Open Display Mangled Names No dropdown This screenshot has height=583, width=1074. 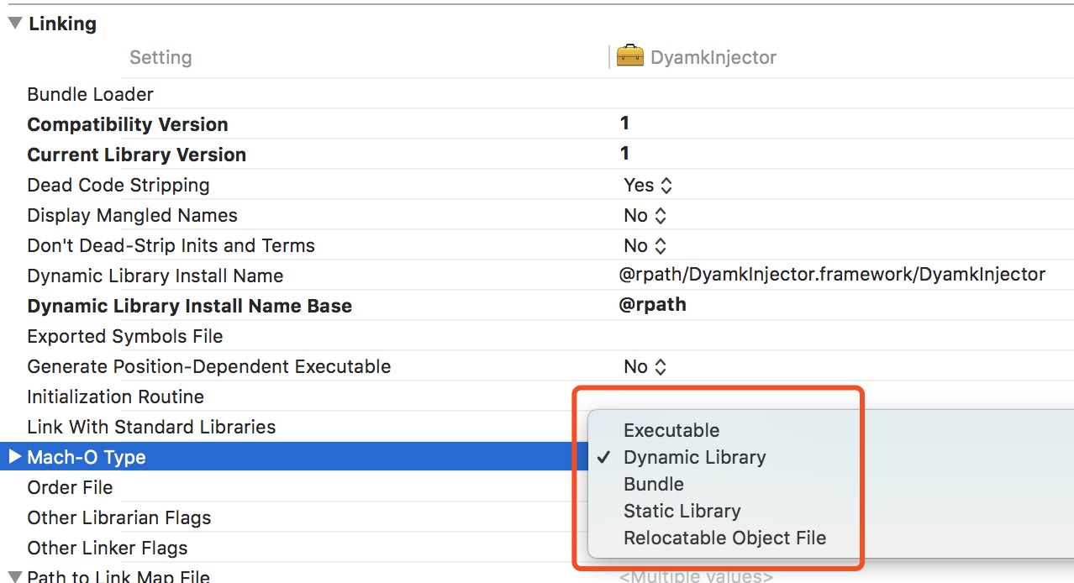pos(645,215)
